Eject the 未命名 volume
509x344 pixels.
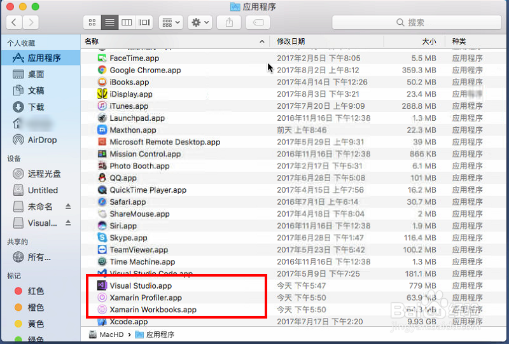click(68, 207)
